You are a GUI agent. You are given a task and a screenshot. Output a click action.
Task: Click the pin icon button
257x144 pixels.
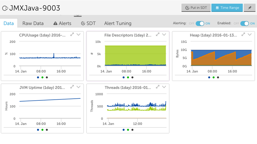(x=249, y=8)
